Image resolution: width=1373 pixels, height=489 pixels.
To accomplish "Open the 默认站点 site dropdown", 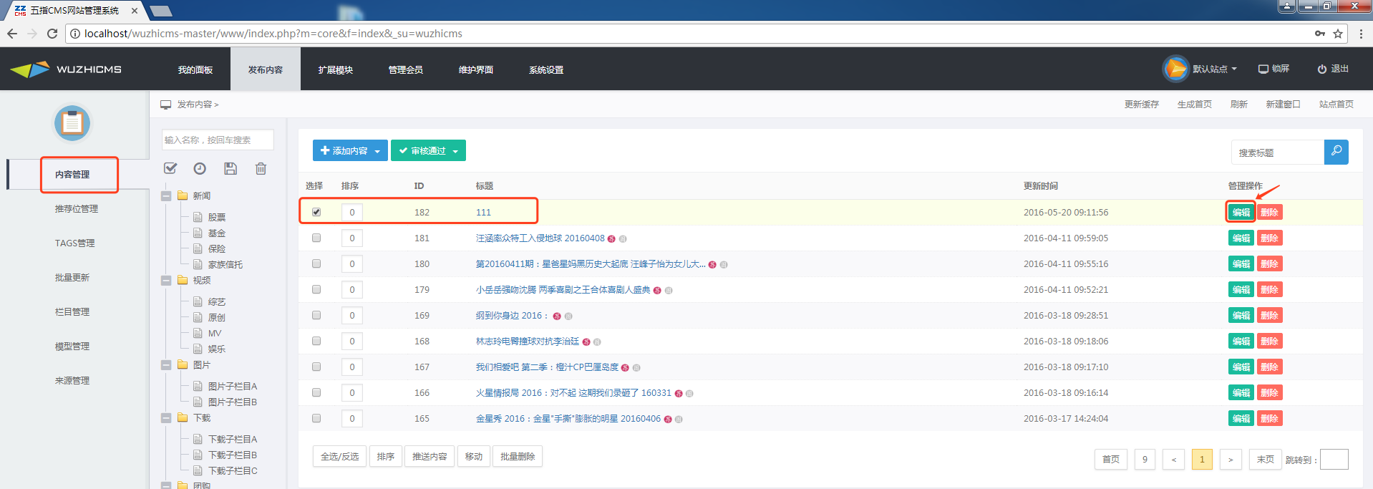I will coord(1215,69).
